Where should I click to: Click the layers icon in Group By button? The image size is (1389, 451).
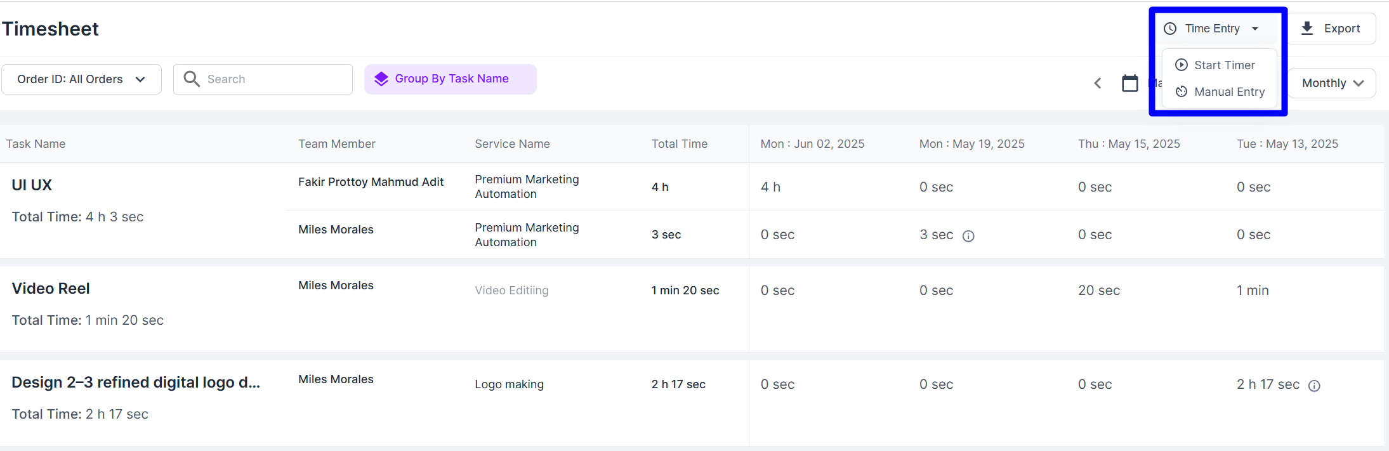pos(381,79)
